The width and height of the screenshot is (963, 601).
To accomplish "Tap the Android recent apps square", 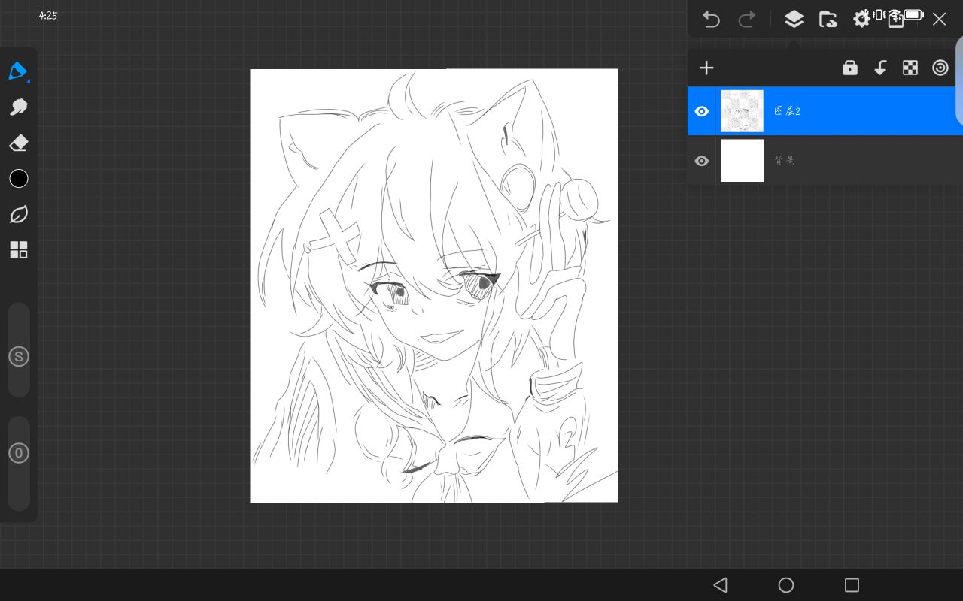I will (x=852, y=585).
